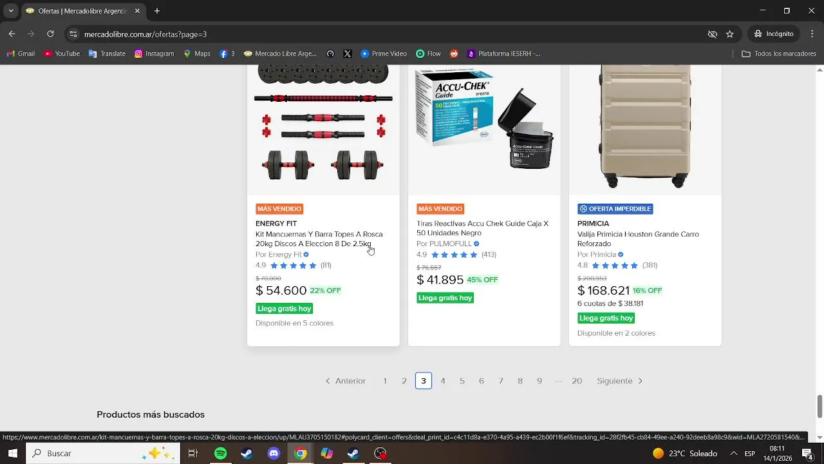
Task: Open the YouTube bookmark
Action: (62, 53)
